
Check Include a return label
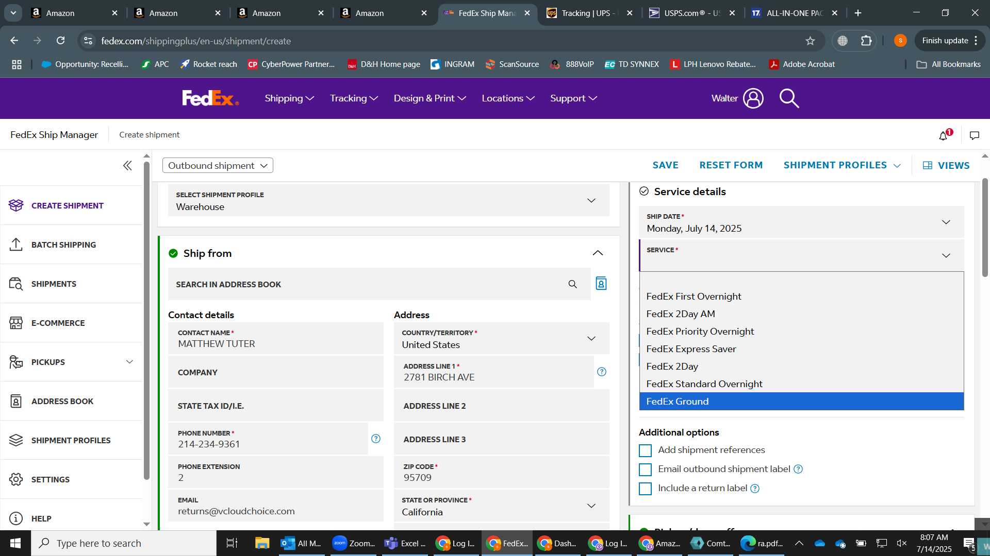[645, 489]
